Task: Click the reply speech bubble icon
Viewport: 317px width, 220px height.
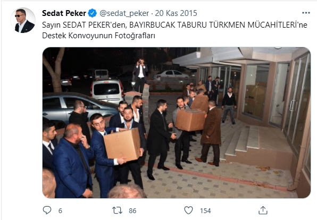Action: coord(47,210)
